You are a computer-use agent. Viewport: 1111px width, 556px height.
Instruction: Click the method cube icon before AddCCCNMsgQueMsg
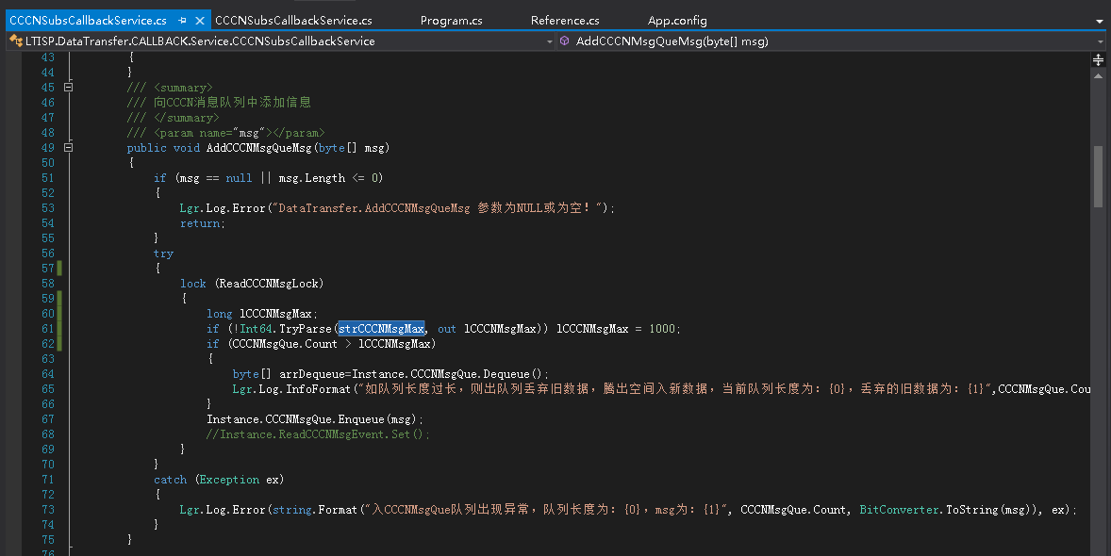point(565,41)
